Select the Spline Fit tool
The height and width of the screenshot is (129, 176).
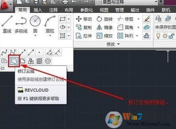[4, 52]
